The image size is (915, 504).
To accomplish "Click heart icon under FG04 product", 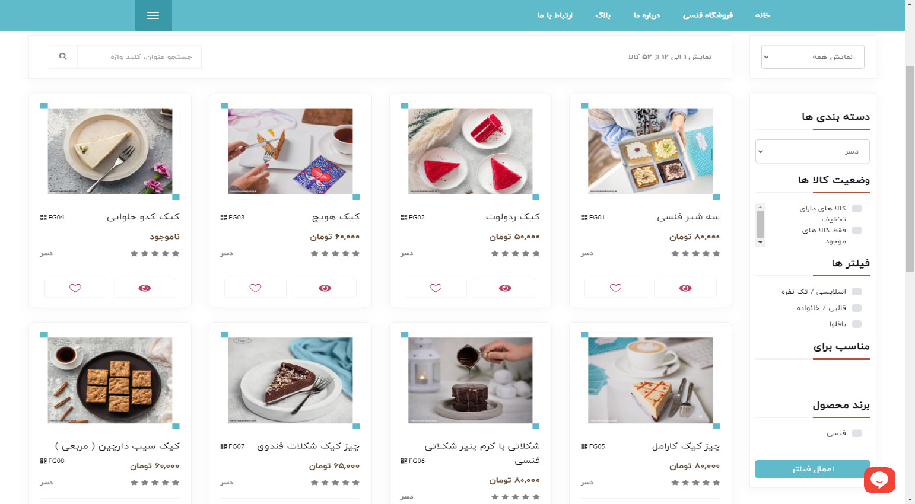I will 75,288.
